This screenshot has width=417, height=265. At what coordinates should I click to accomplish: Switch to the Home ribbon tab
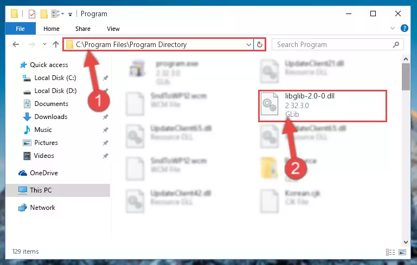(x=52, y=29)
